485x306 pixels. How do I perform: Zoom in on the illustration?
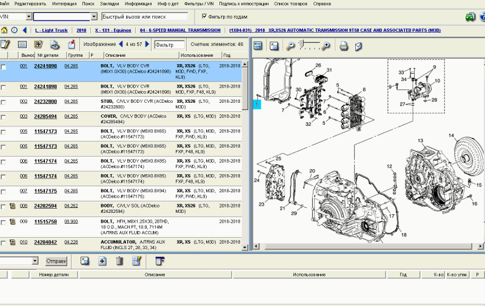pyautogui.click(x=326, y=47)
